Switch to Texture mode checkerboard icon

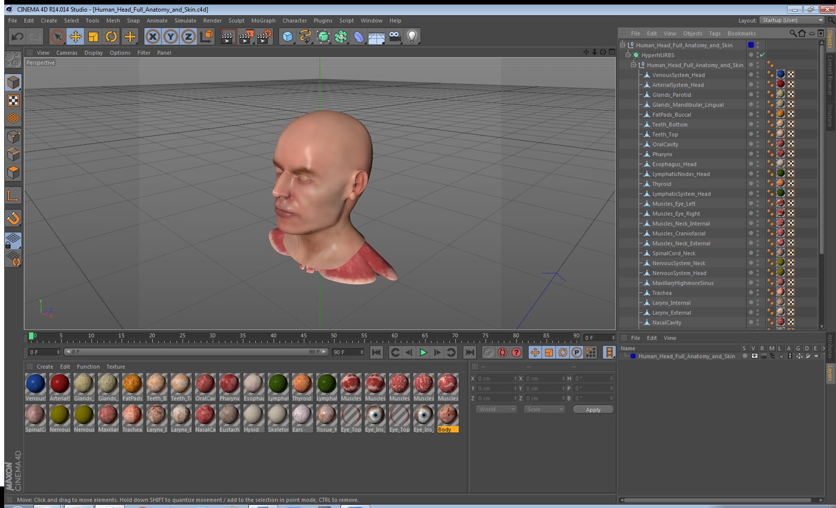tap(13, 100)
